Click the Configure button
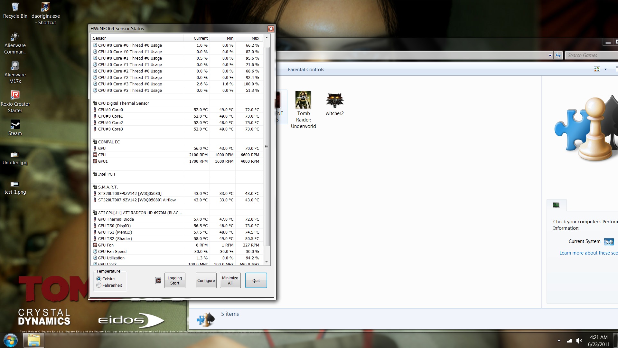This screenshot has height=348, width=618. click(x=206, y=281)
